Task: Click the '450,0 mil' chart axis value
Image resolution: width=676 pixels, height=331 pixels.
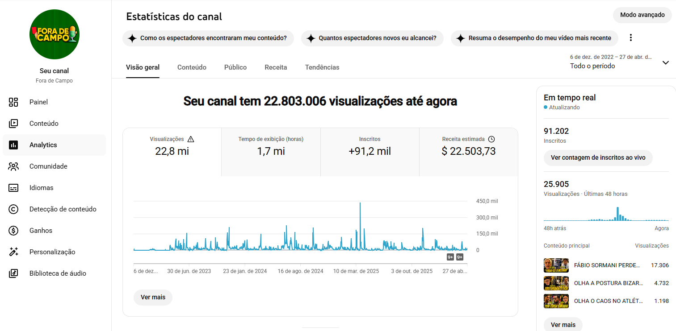Action: [487, 201]
